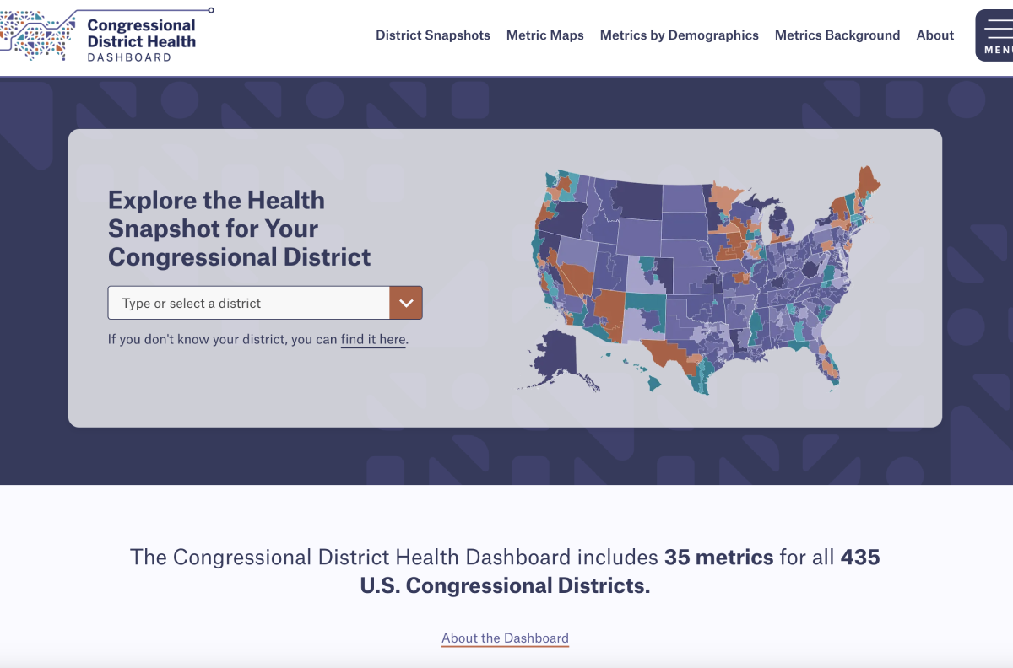Click the "find it here" link
1013x668 pixels.
tap(373, 341)
